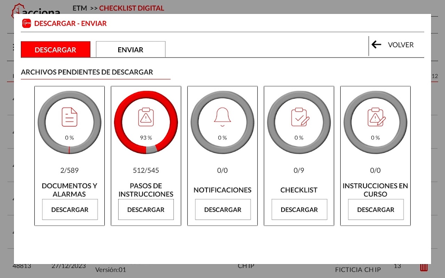Click Descargar button under Notificaciones

coord(223,210)
